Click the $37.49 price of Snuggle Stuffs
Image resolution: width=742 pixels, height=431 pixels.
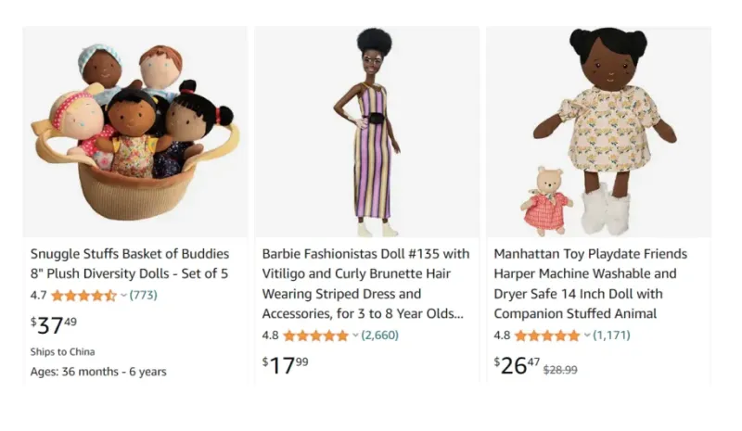(54, 325)
